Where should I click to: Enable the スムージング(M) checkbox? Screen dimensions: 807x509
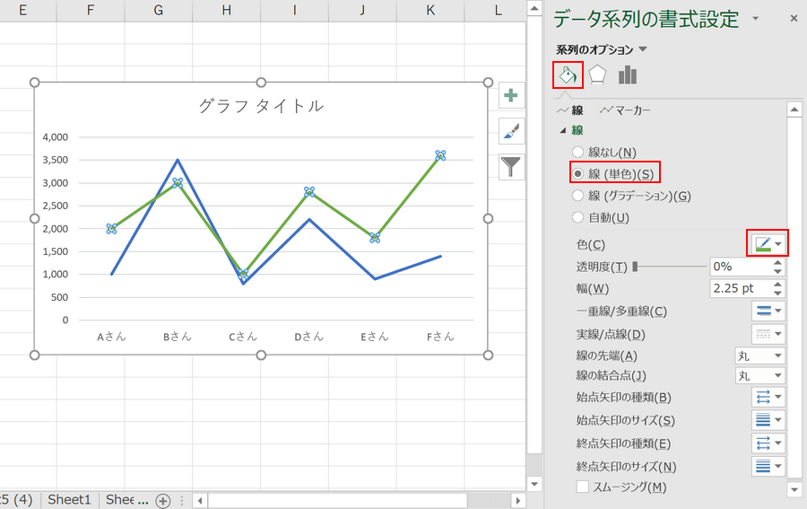(x=583, y=487)
